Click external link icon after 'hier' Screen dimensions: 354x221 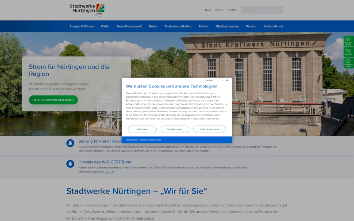click(112, 172)
